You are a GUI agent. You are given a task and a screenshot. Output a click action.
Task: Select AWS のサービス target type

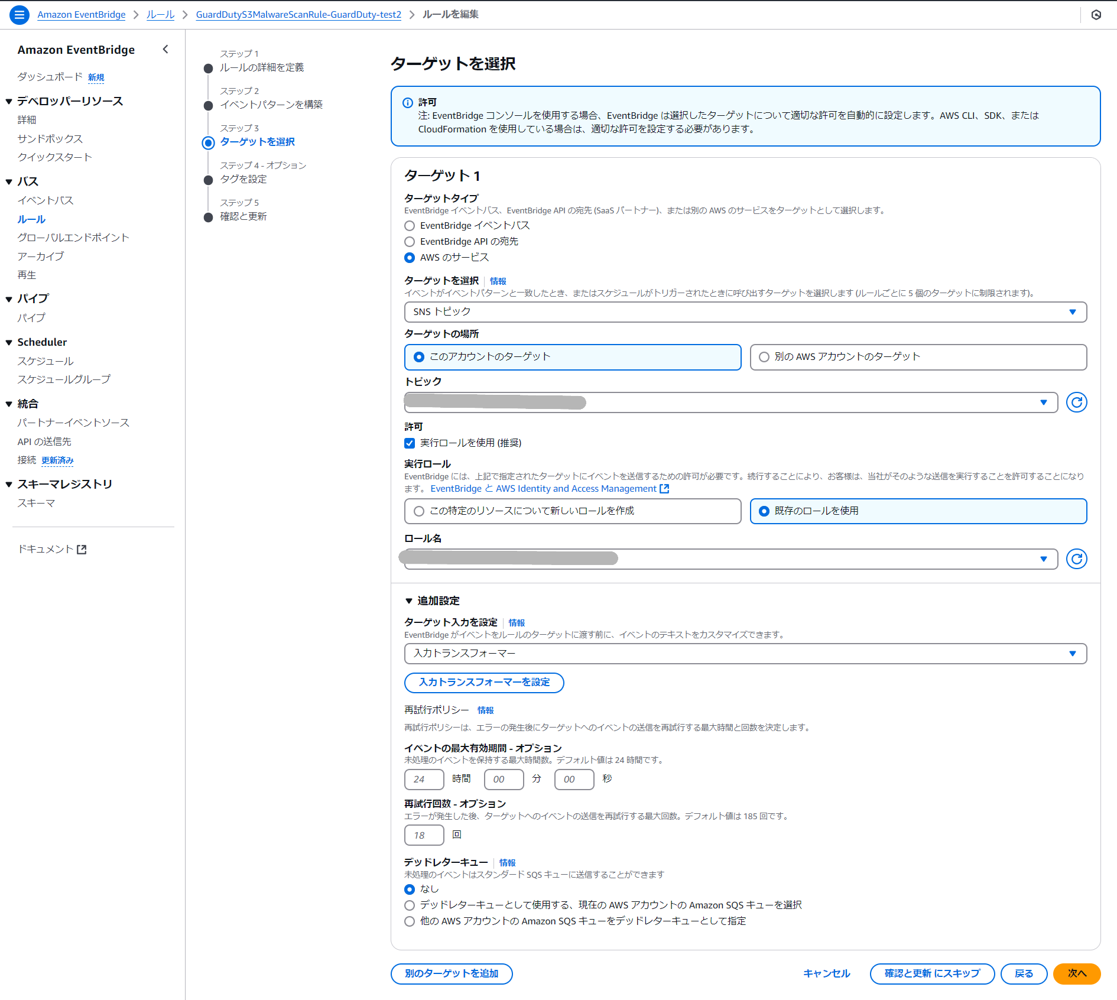[x=410, y=258]
